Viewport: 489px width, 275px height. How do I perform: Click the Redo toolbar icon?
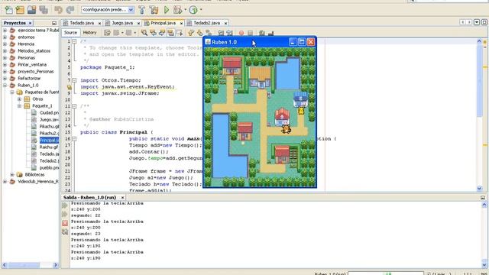[70, 10]
